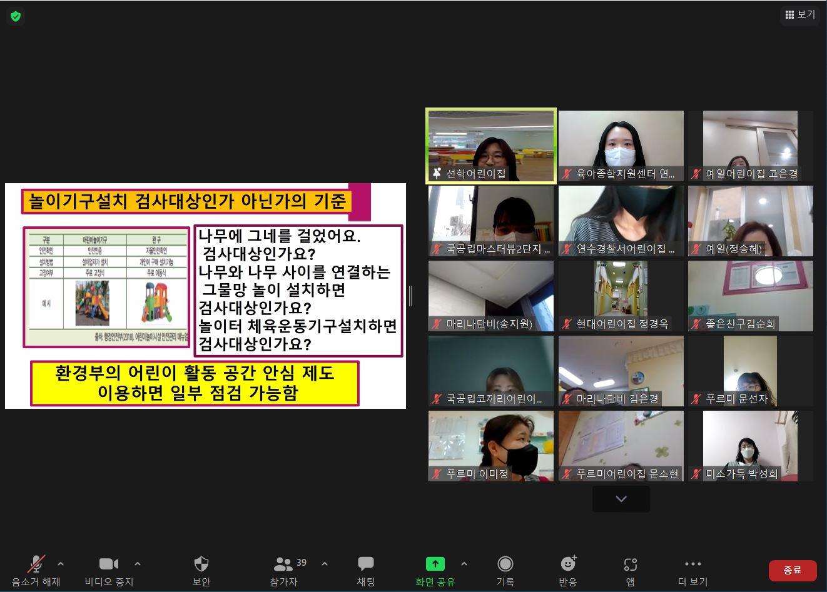The image size is (827, 592).
Task: Click muted mic icon on 푸르미 이미정
Action: (x=437, y=474)
